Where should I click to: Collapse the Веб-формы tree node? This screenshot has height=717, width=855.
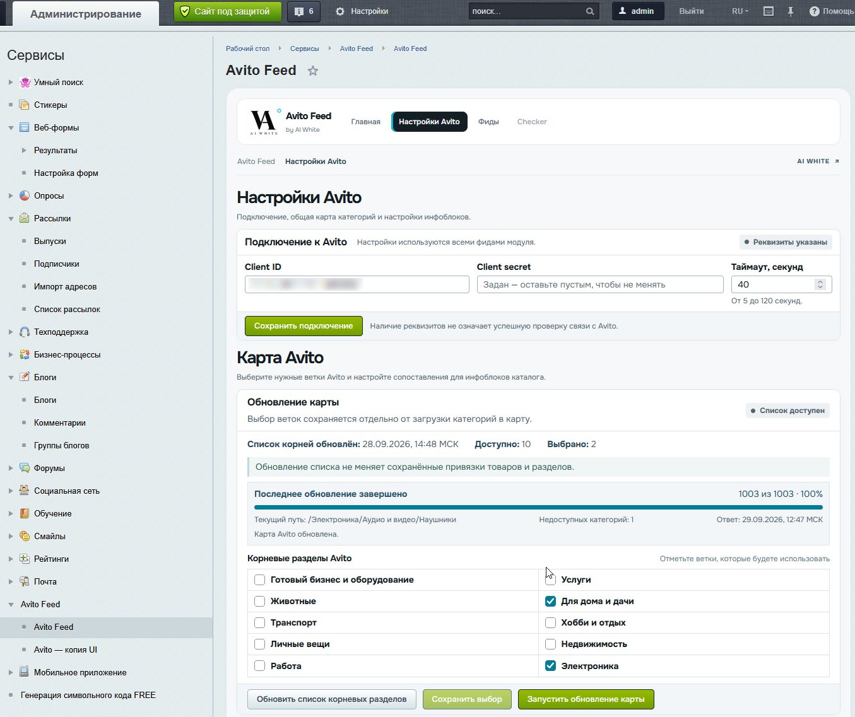click(11, 128)
